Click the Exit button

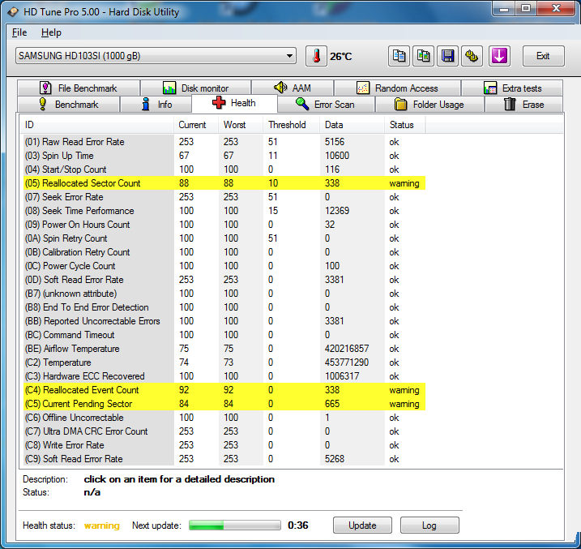[543, 56]
